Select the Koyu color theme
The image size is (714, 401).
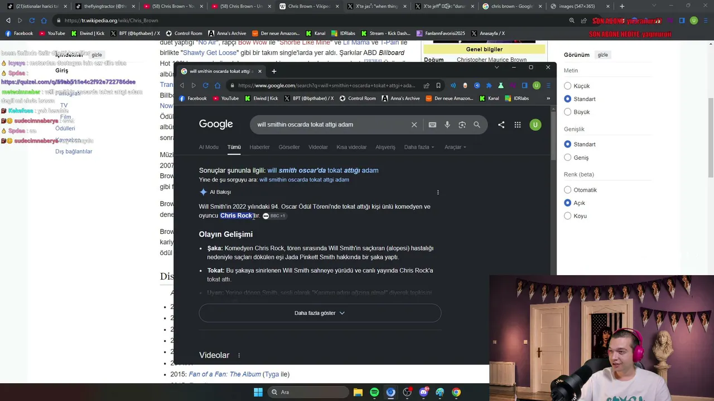pyautogui.click(x=567, y=216)
